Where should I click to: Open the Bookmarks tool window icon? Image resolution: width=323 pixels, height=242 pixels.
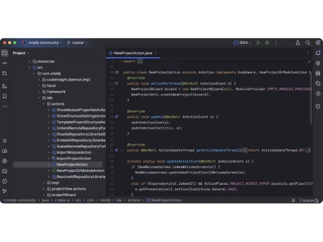coord(5,96)
